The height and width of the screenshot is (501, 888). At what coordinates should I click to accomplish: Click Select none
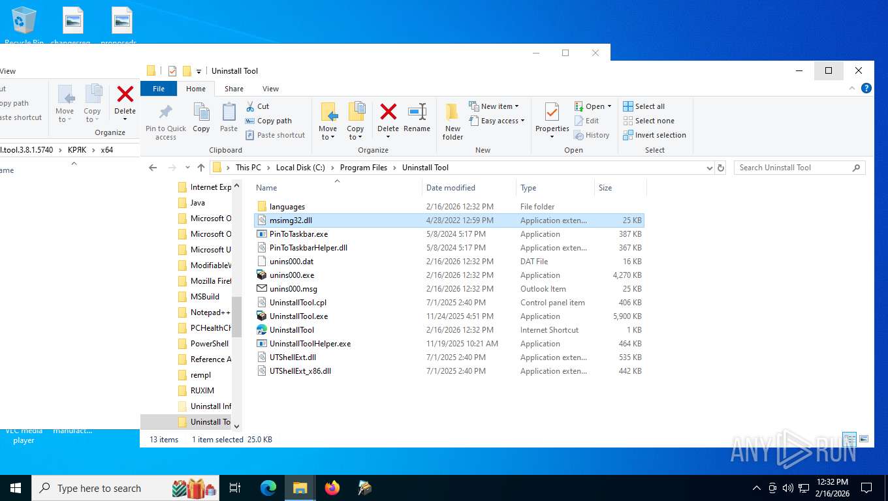point(648,121)
